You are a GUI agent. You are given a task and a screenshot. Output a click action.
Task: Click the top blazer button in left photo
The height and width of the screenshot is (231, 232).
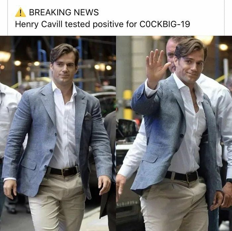(56, 134)
